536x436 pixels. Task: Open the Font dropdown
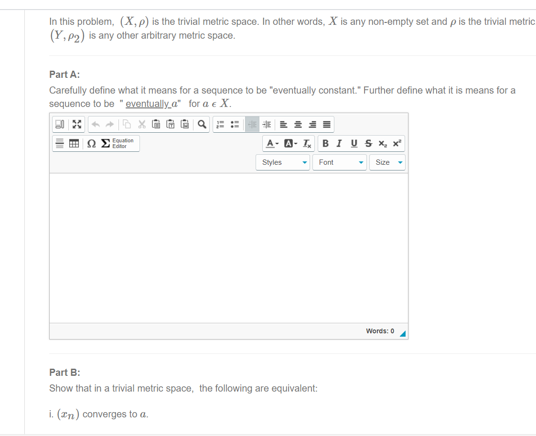click(x=339, y=162)
